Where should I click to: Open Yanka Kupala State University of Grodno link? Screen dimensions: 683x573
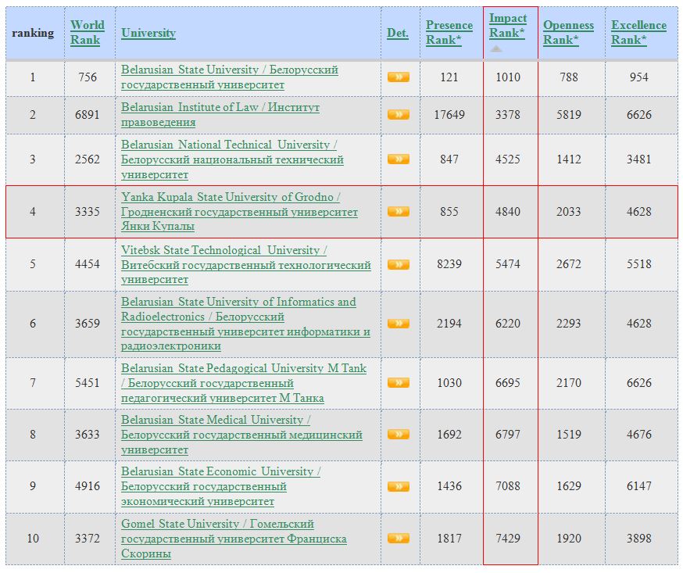(239, 211)
